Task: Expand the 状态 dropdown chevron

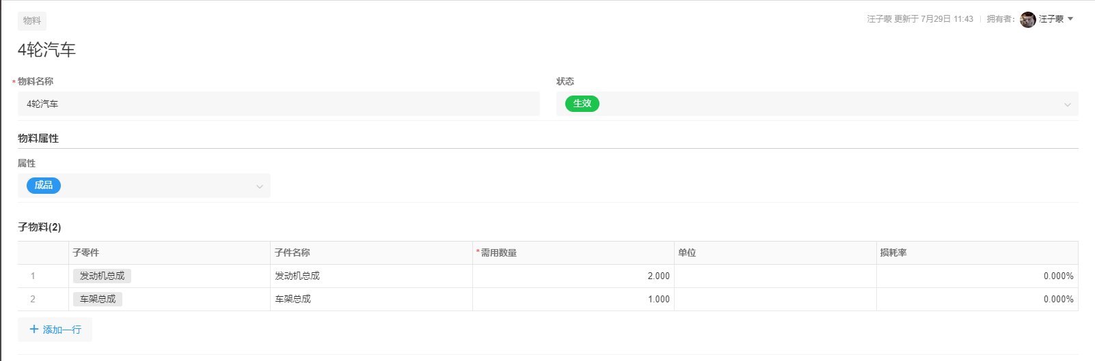Action: [x=1067, y=104]
